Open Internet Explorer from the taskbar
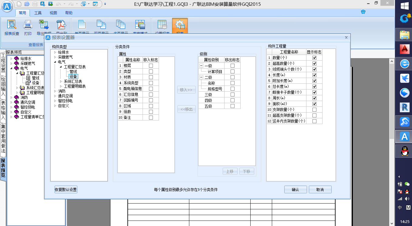The image size is (412, 226). (404, 64)
